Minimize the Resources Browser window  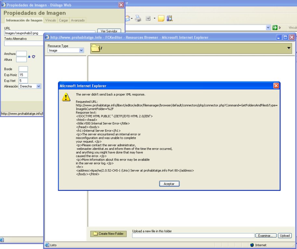point(278,37)
